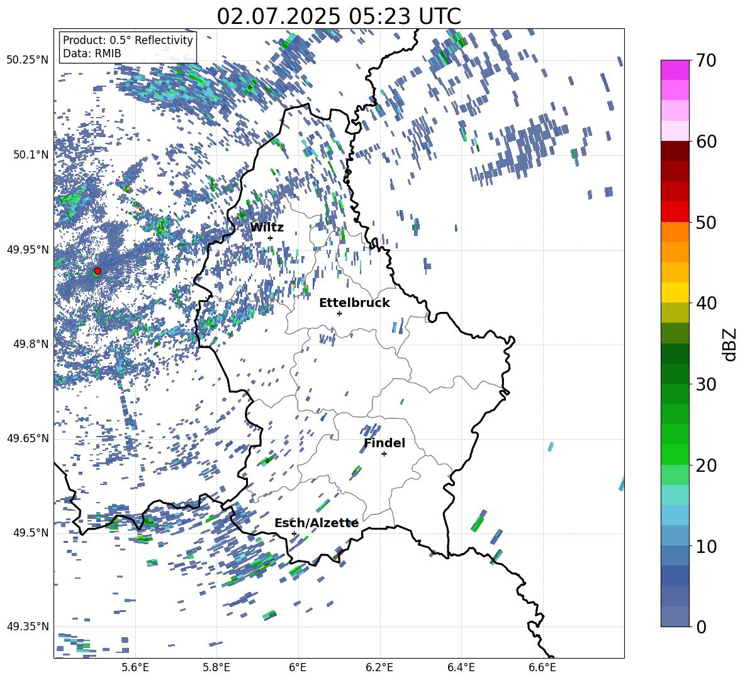Click the 6°E longitude label
The image size is (745, 680).
pyautogui.click(x=298, y=667)
